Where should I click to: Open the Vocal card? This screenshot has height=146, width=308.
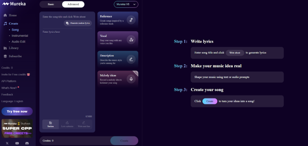[x=118, y=40]
